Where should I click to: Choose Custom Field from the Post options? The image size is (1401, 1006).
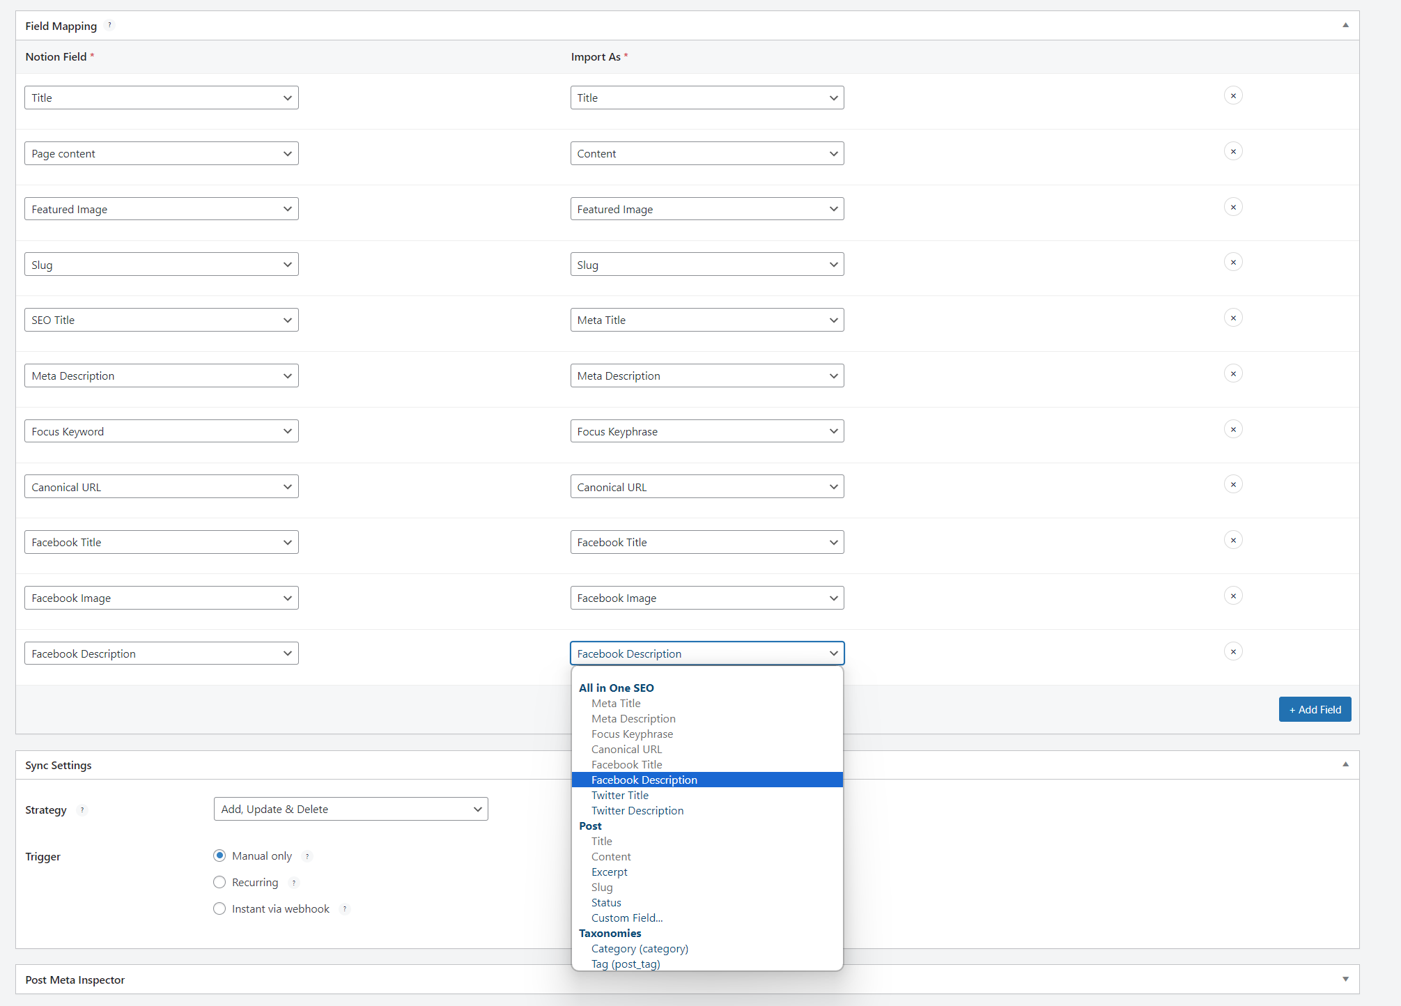click(626, 918)
